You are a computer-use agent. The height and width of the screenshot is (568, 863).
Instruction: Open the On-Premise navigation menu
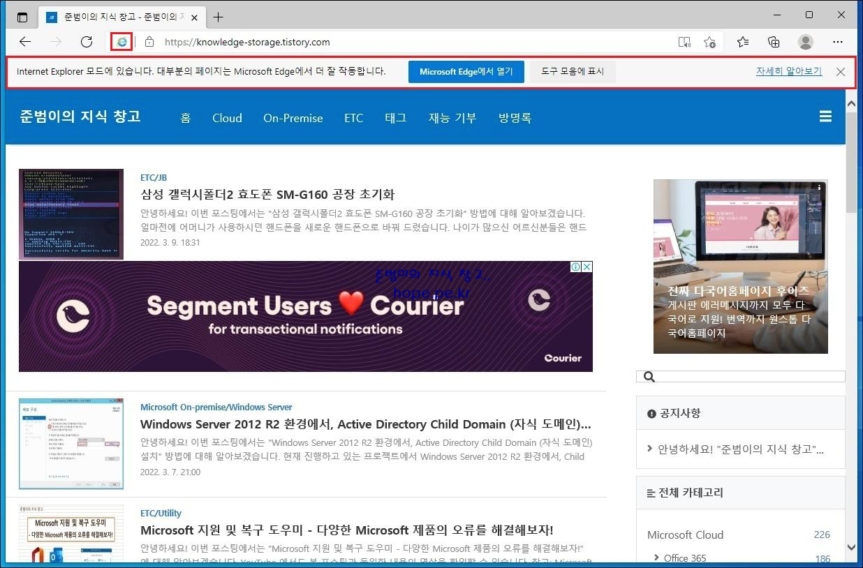[293, 118]
